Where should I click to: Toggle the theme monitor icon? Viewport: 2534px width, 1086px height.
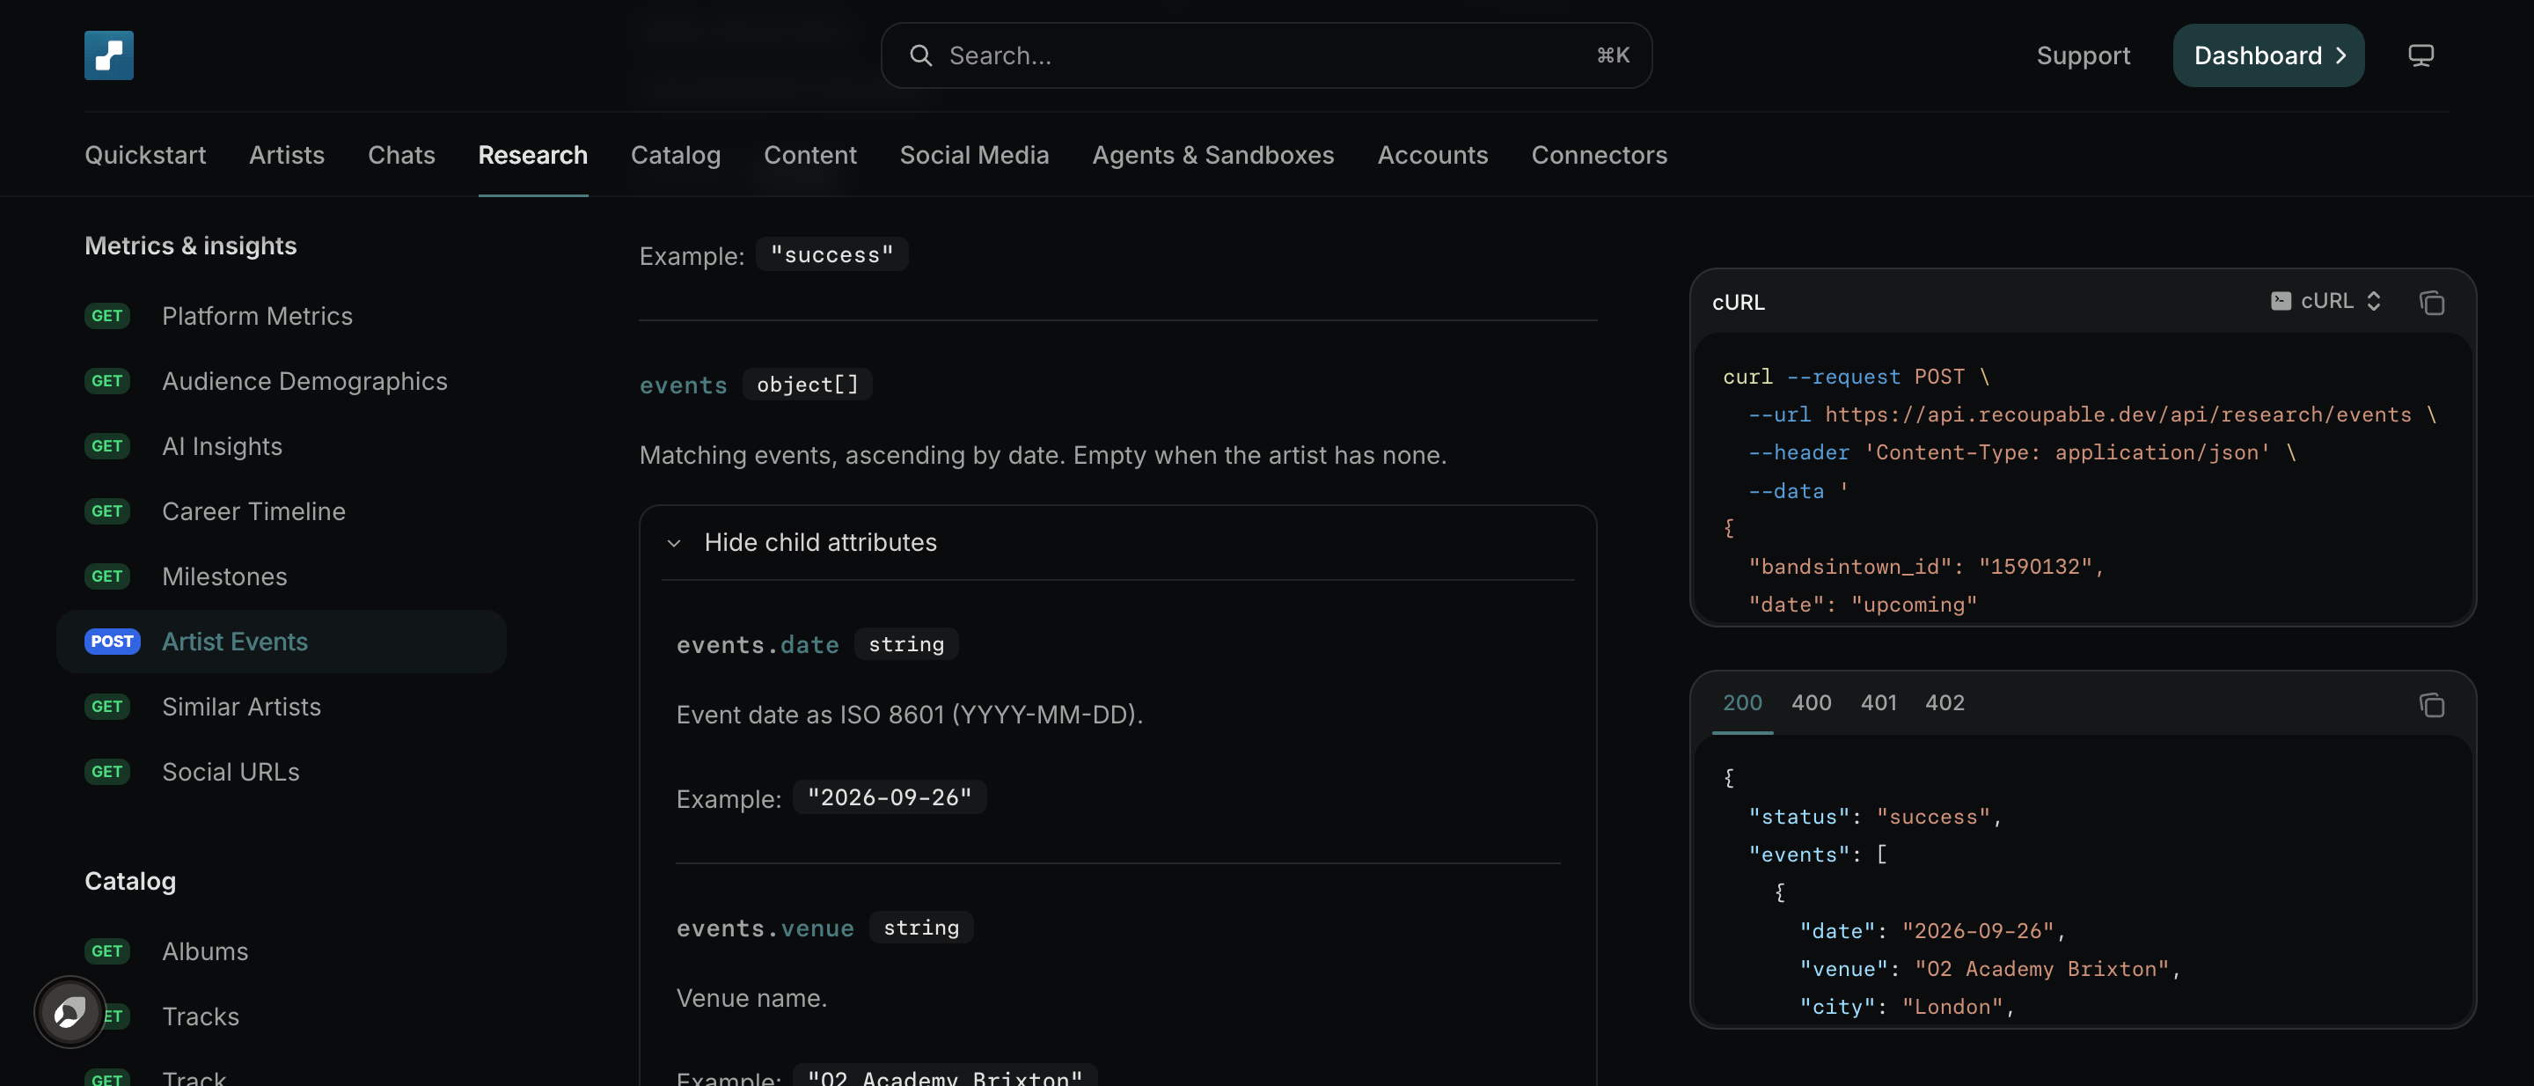[2420, 55]
